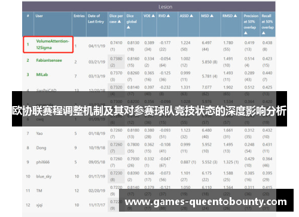This screenshot has width=299, height=217.
Task: Click date 10/19/18 in Dong row
Action: (97, 148)
